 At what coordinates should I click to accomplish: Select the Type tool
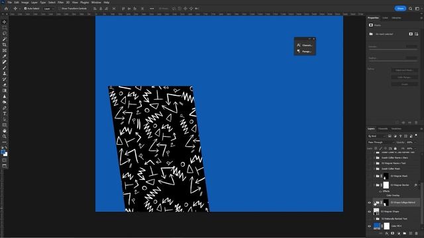pos(5,114)
